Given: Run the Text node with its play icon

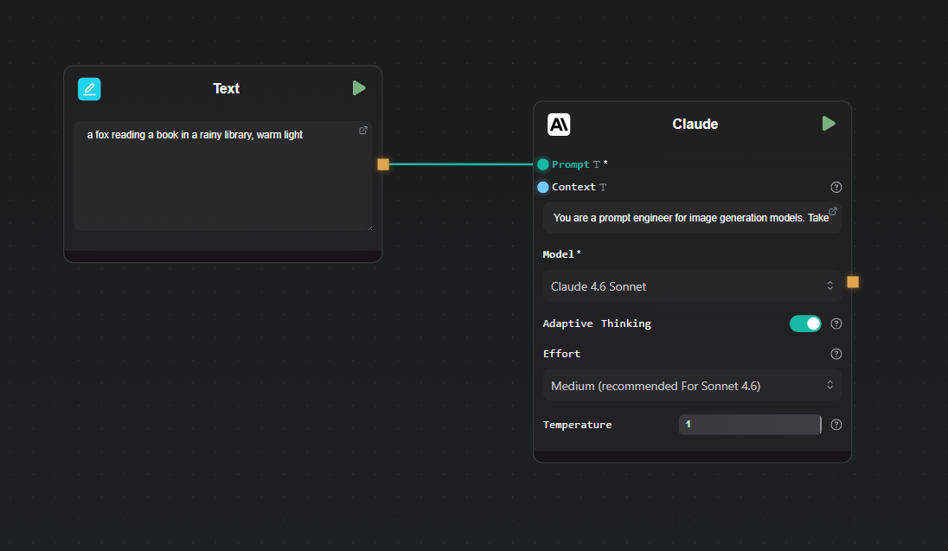Looking at the screenshot, I should [x=359, y=87].
